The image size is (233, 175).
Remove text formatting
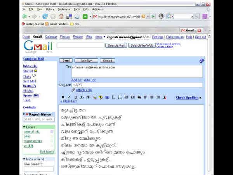coord(165,97)
